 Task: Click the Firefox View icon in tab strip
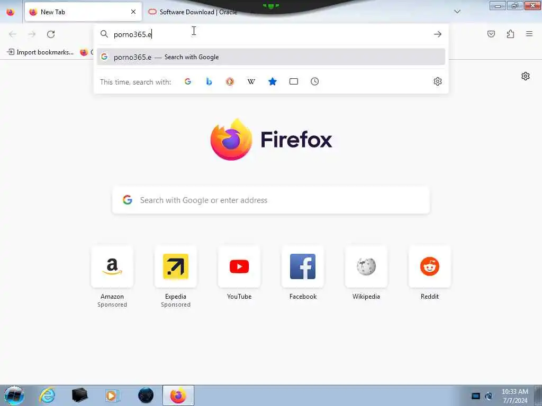tap(11, 12)
